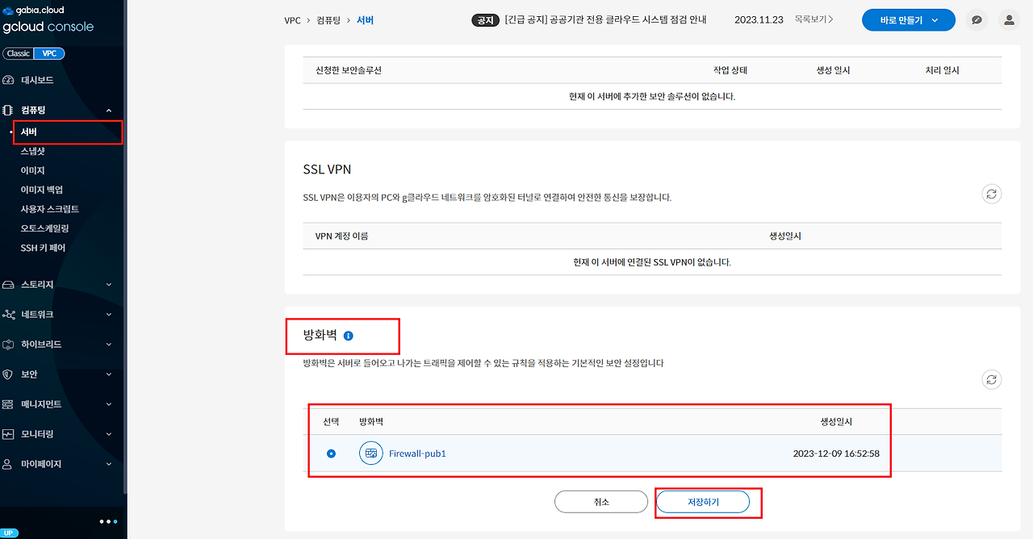Click the 취소 cancel button

point(601,502)
